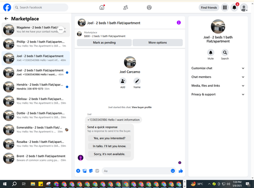Open the Hendrix conversation

click(36, 87)
